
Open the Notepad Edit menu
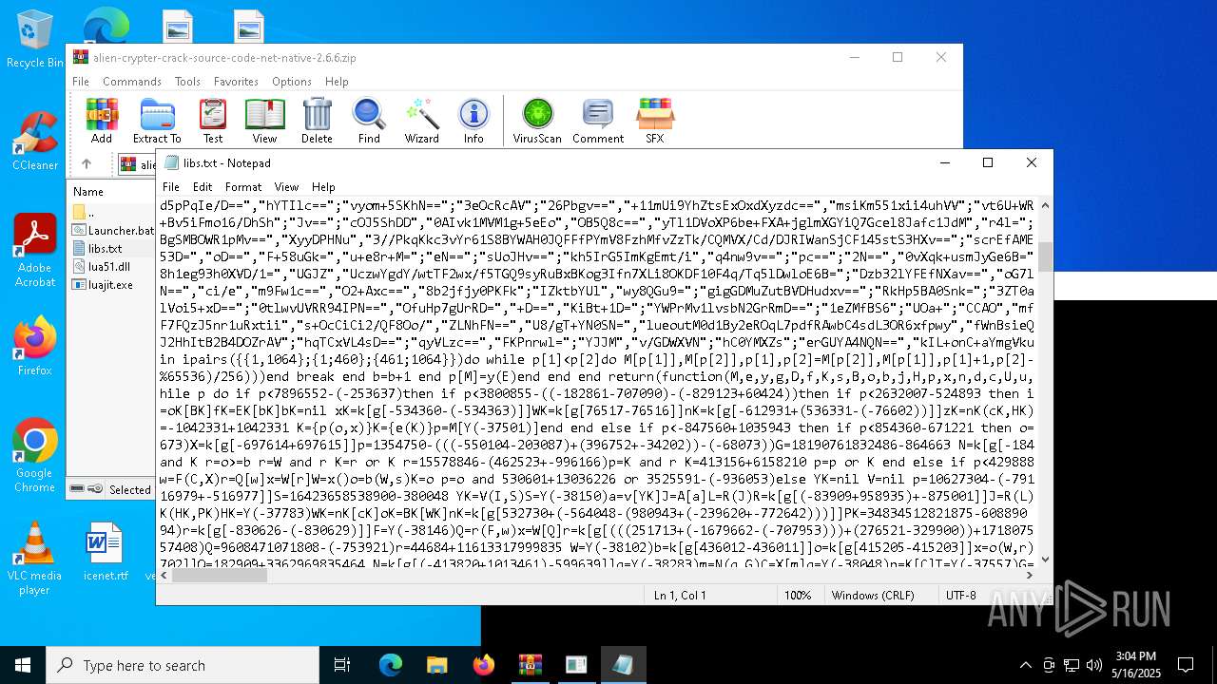click(203, 187)
